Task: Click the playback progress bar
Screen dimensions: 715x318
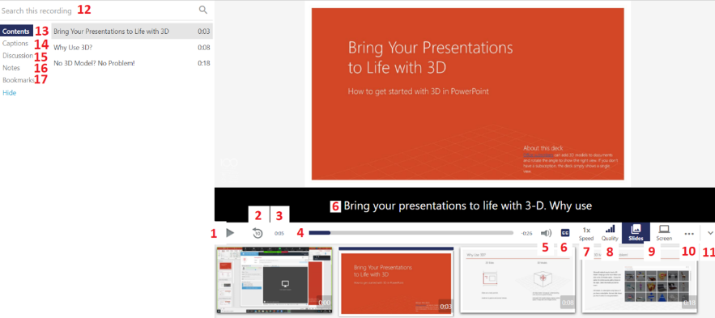Action: coord(411,233)
